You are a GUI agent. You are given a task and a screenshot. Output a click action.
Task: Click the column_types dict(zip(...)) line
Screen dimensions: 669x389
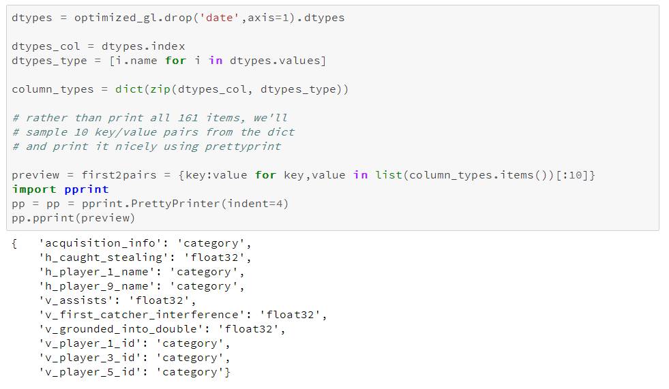coord(180,89)
